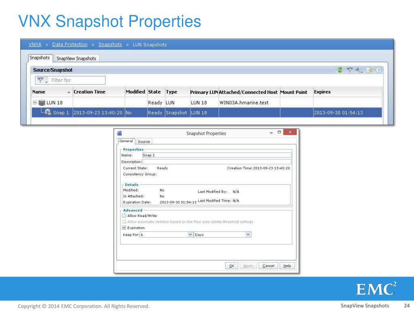This screenshot has width=414, height=311.
Task: Click the Apply button
Action: (248, 266)
